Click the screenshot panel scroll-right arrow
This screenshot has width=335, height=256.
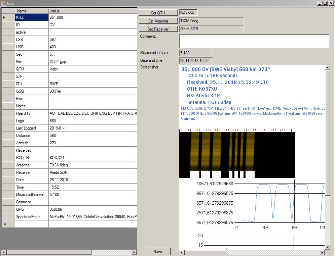pos(323,252)
